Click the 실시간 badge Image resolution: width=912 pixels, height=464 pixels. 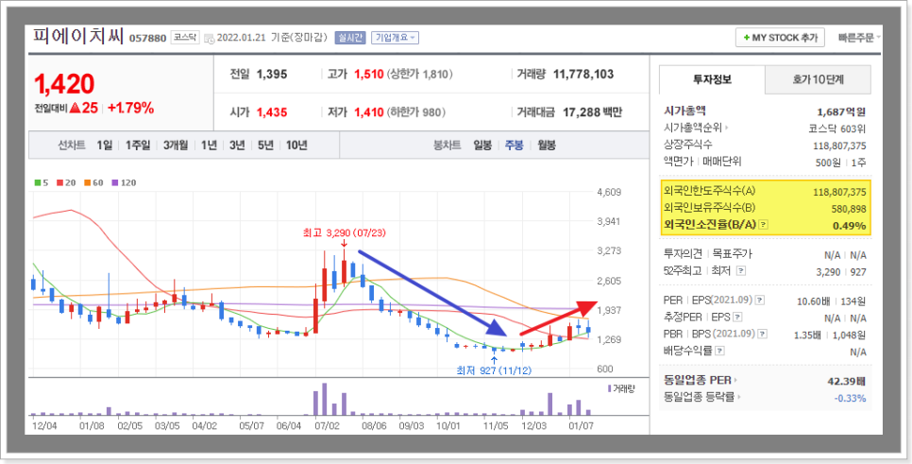(x=349, y=38)
